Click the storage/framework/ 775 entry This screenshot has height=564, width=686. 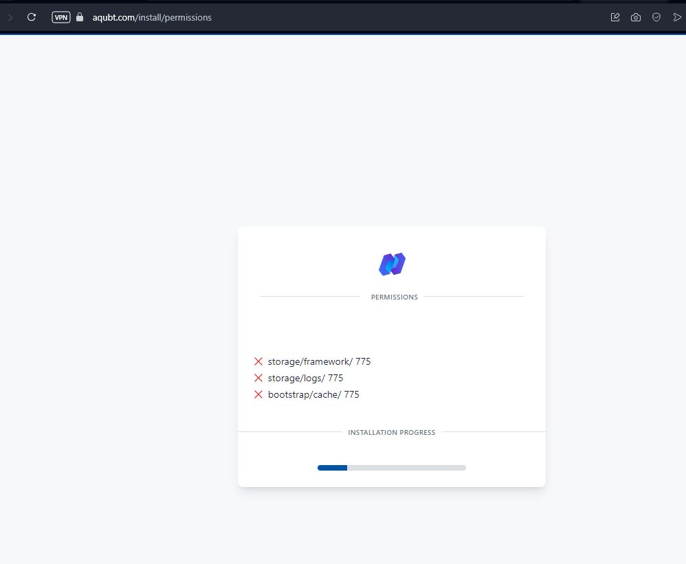tap(319, 361)
